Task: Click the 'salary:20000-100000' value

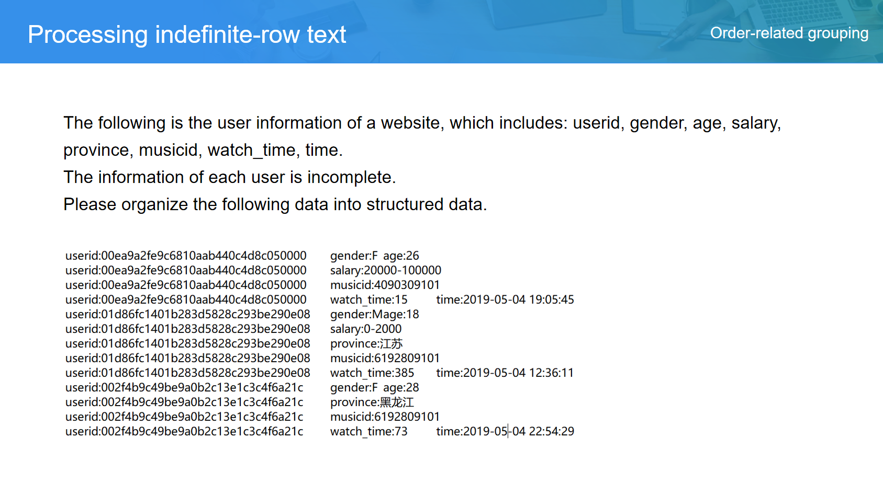Action: point(385,270)
